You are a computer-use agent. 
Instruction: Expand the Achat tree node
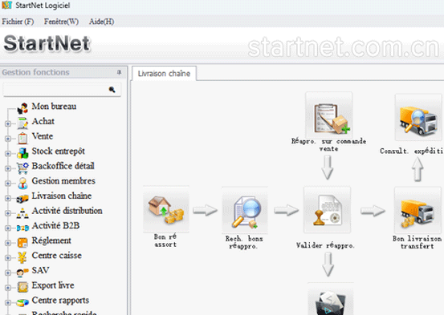coord(8,123)
